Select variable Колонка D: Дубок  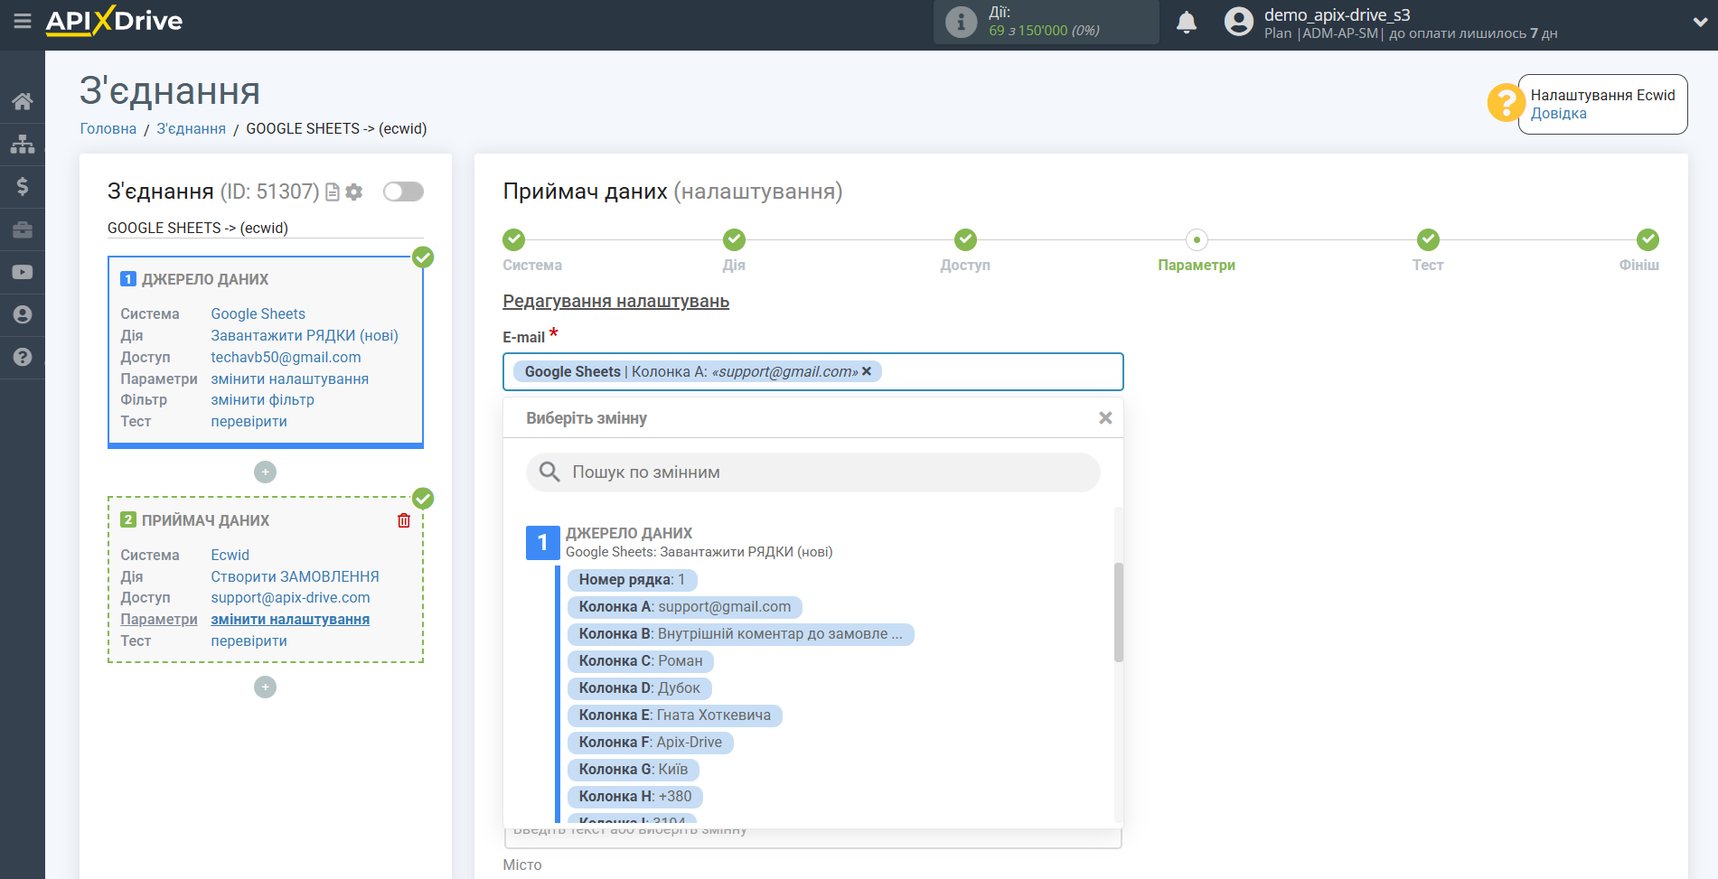tap(640, 688)
